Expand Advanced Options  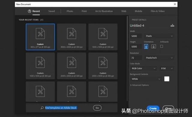coord(139,85)
